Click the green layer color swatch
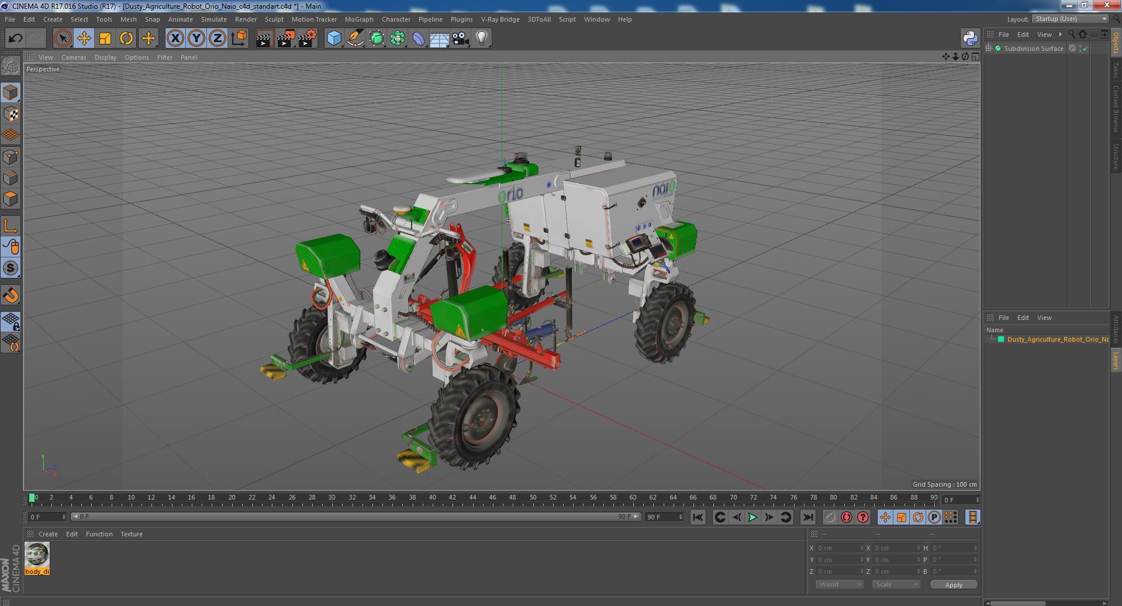 pyautogui.click(x=1001, y=339)
